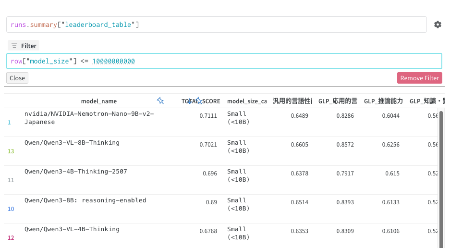Click Qwen/Qwen3-VL-4B-Thinking model name
The image size is (450, 248).
tap(72, 229)
